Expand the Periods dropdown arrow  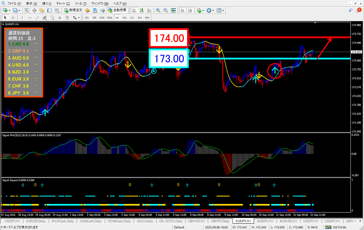point(213,10)
